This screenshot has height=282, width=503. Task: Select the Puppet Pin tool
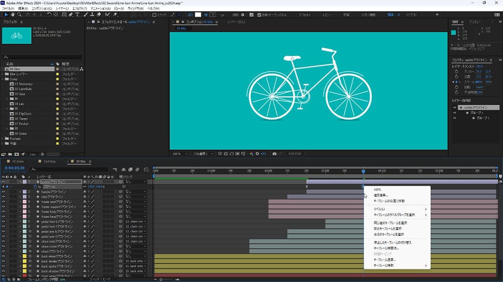(115, 15)
